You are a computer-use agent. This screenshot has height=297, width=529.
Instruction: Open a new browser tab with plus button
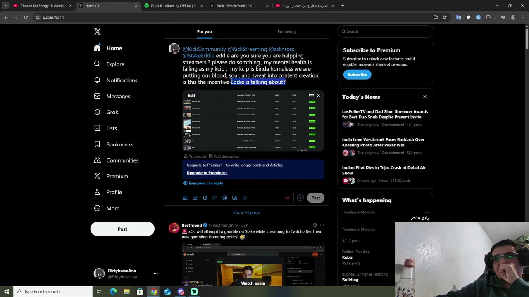click(343, 6)
